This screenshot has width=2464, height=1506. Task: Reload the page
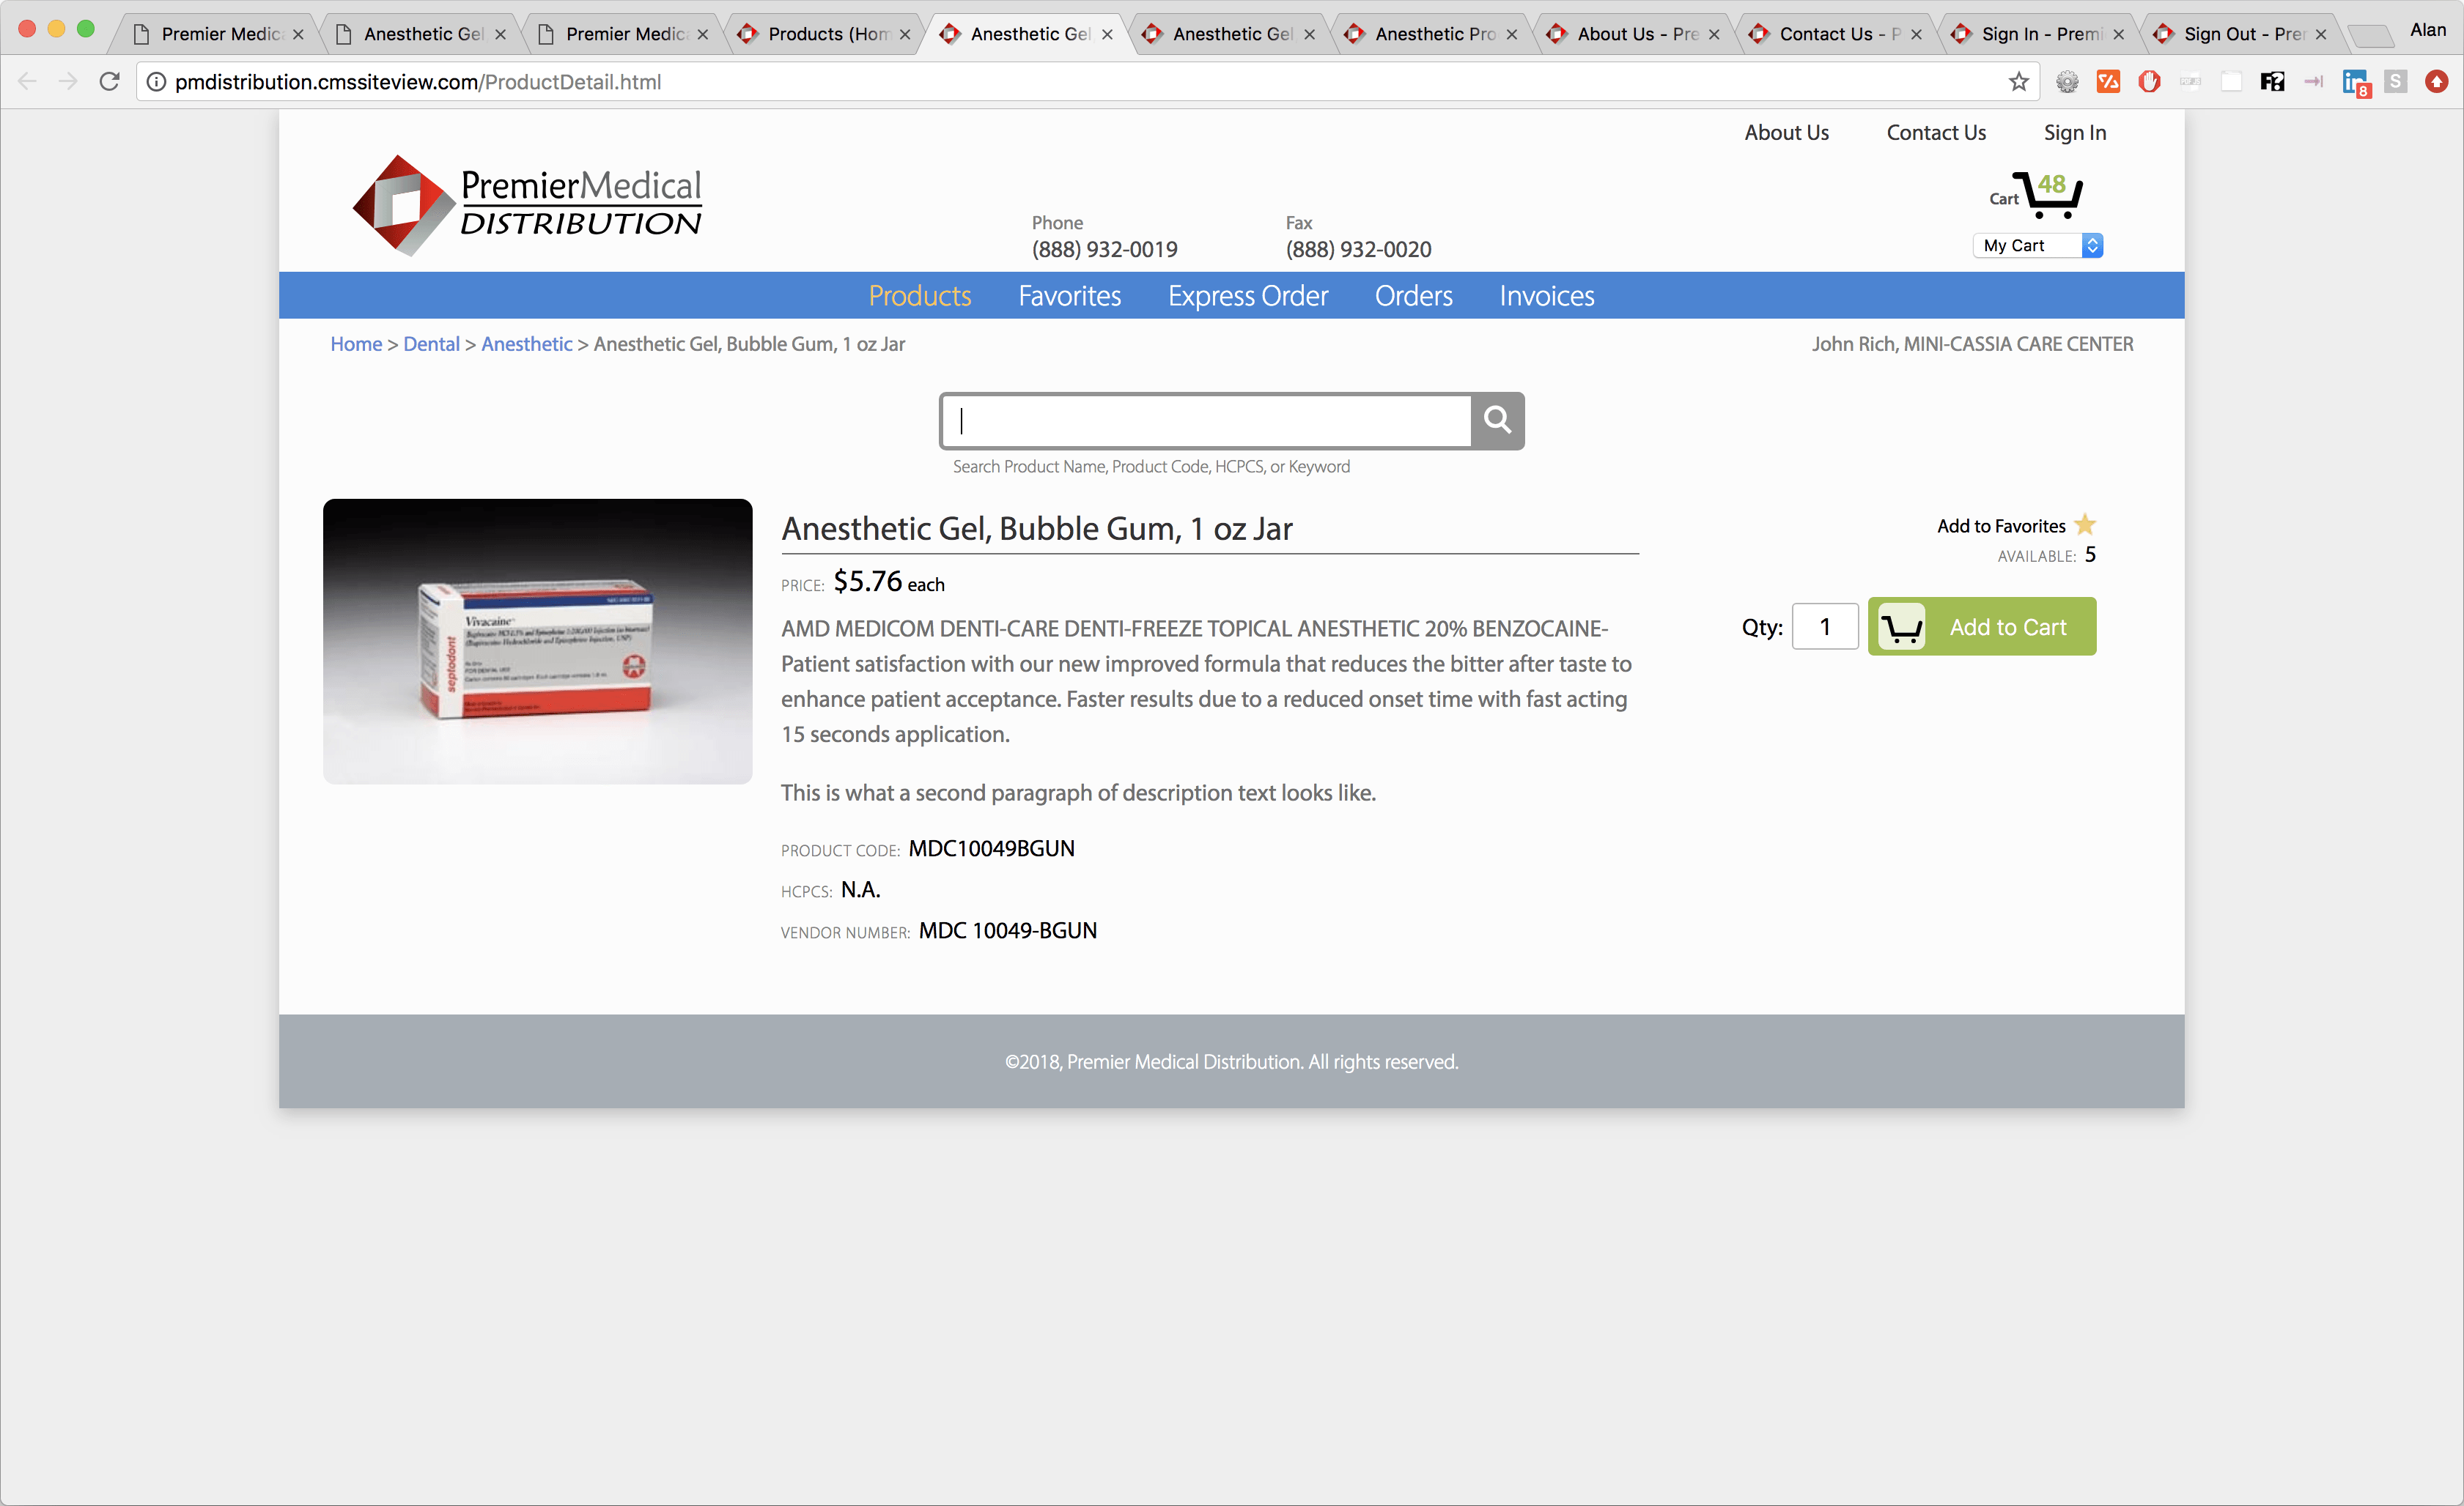tap(109, 82)
